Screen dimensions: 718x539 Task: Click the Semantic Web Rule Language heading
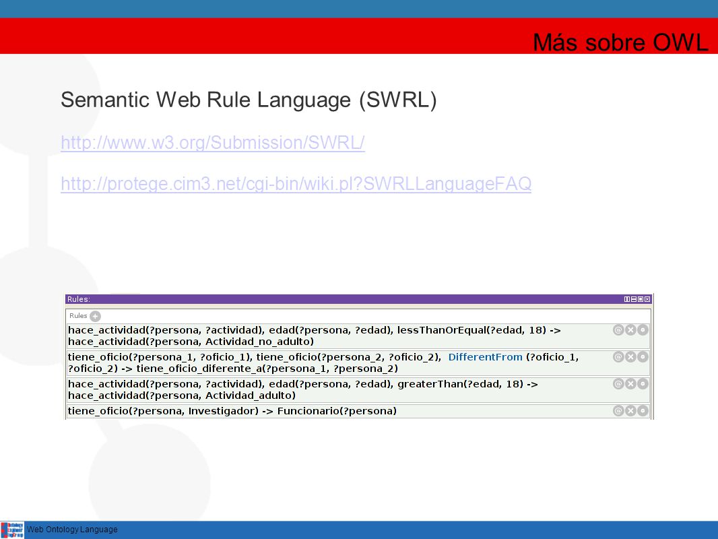(249, 100)
